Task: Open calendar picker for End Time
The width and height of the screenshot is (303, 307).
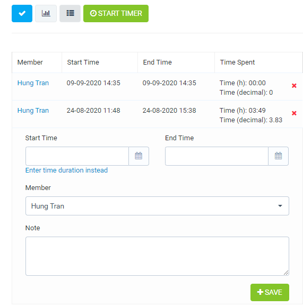Action: [278, 156]
